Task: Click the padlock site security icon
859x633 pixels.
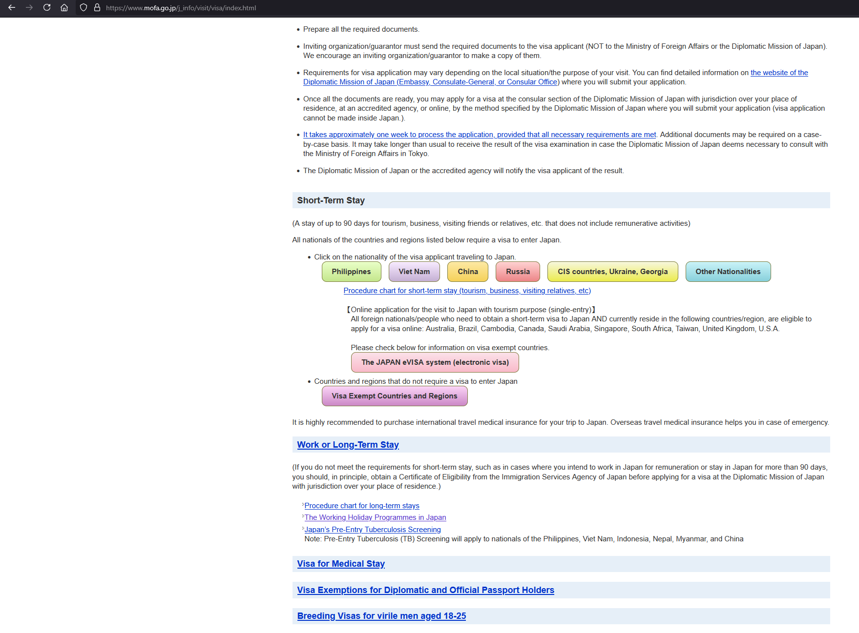Action: (97, 8)
